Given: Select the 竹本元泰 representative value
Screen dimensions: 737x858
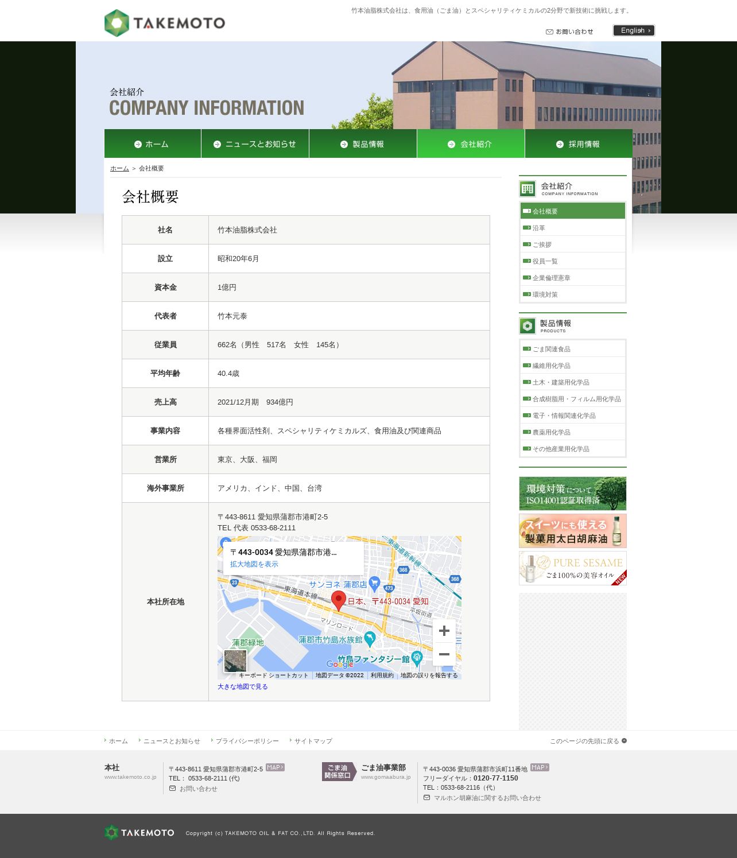Looking at the screenshot, I should tap(232, 316).
